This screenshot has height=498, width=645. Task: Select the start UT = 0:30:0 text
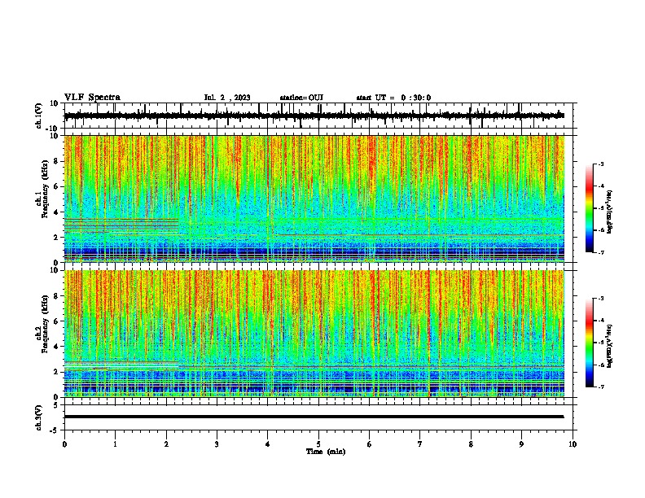pyautogui.click(x=393, y=98)
